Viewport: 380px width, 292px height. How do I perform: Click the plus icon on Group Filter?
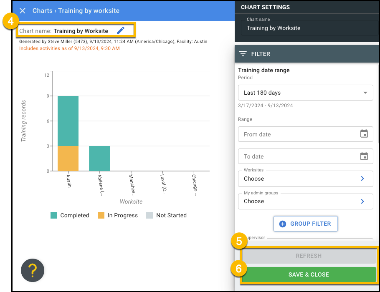pyautogui.click(x=282, y=224)
